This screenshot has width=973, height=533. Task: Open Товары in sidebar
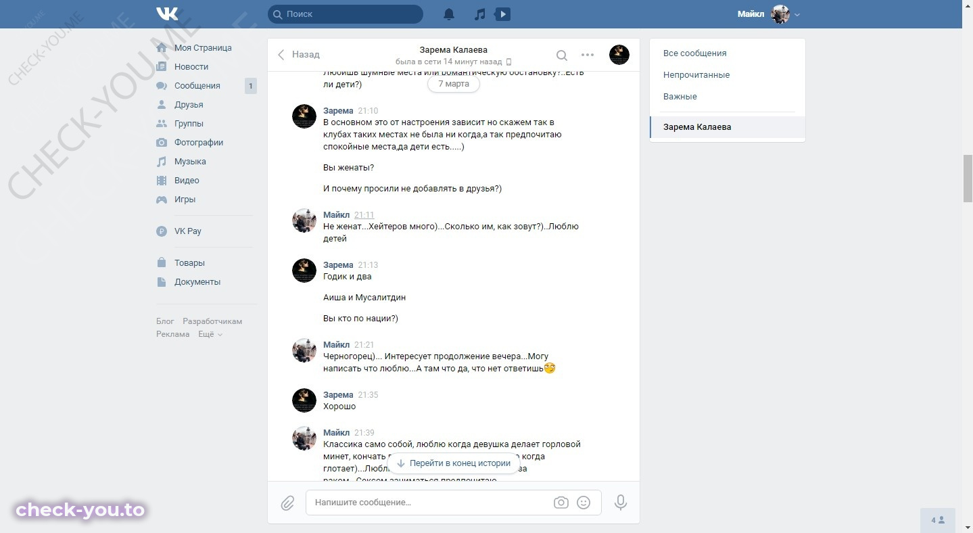[x=189, y=263]
